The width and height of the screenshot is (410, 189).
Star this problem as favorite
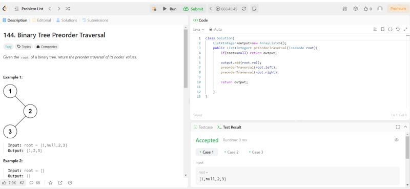(x=50, y=183)
